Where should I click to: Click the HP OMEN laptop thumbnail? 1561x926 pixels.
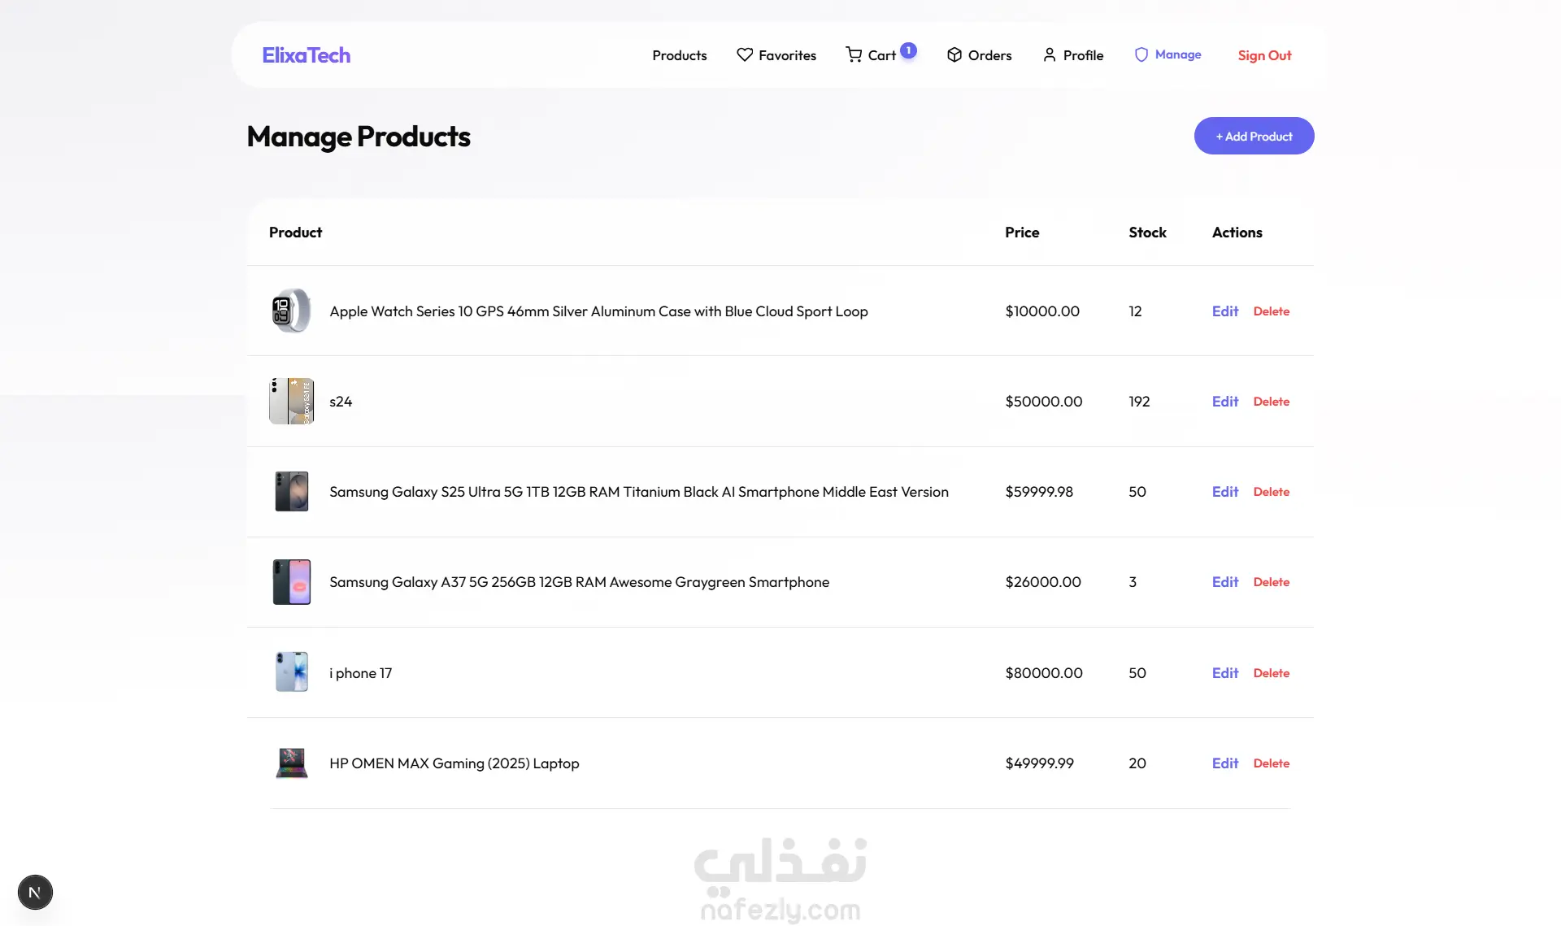click(292, 763)
